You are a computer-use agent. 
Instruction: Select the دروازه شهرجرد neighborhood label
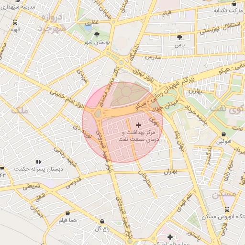51,23
